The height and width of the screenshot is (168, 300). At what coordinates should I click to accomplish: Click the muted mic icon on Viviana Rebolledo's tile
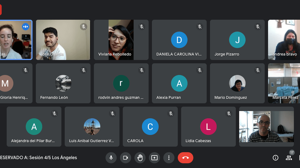(x=142, y=27)
